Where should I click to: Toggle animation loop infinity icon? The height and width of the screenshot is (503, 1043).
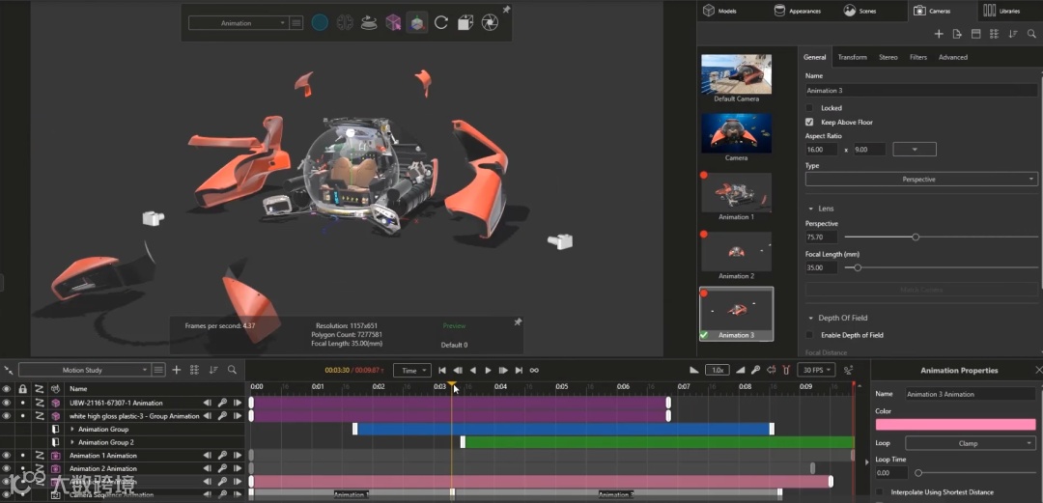click(534, 370)
